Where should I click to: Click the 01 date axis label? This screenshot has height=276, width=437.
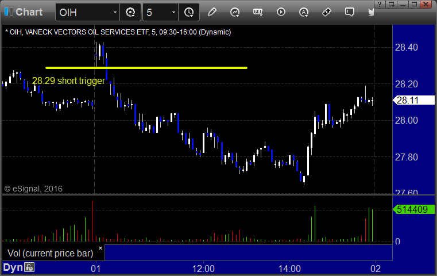[95, 269]
